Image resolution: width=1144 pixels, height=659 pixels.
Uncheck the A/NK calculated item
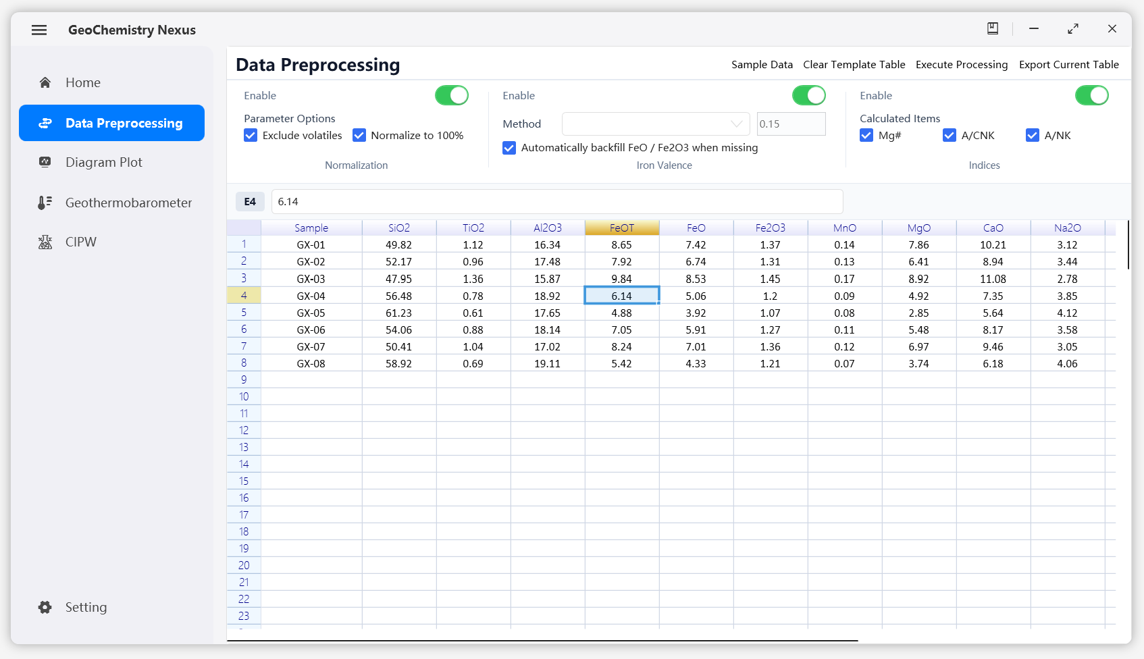(1033, 135)
